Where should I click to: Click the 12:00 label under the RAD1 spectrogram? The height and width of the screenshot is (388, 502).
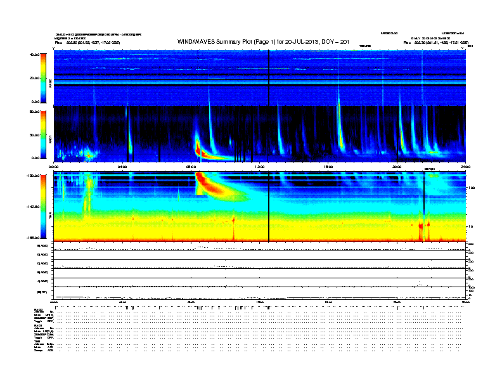coord(259,167)
